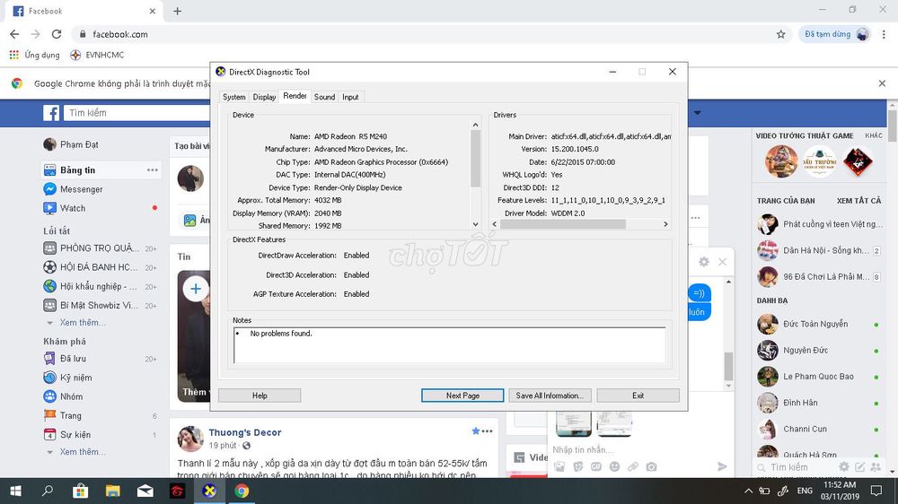The image size is (898, 504).
Task: Open Đã lưu saved items
Action: pyautogui.click(x=65, y=359)
